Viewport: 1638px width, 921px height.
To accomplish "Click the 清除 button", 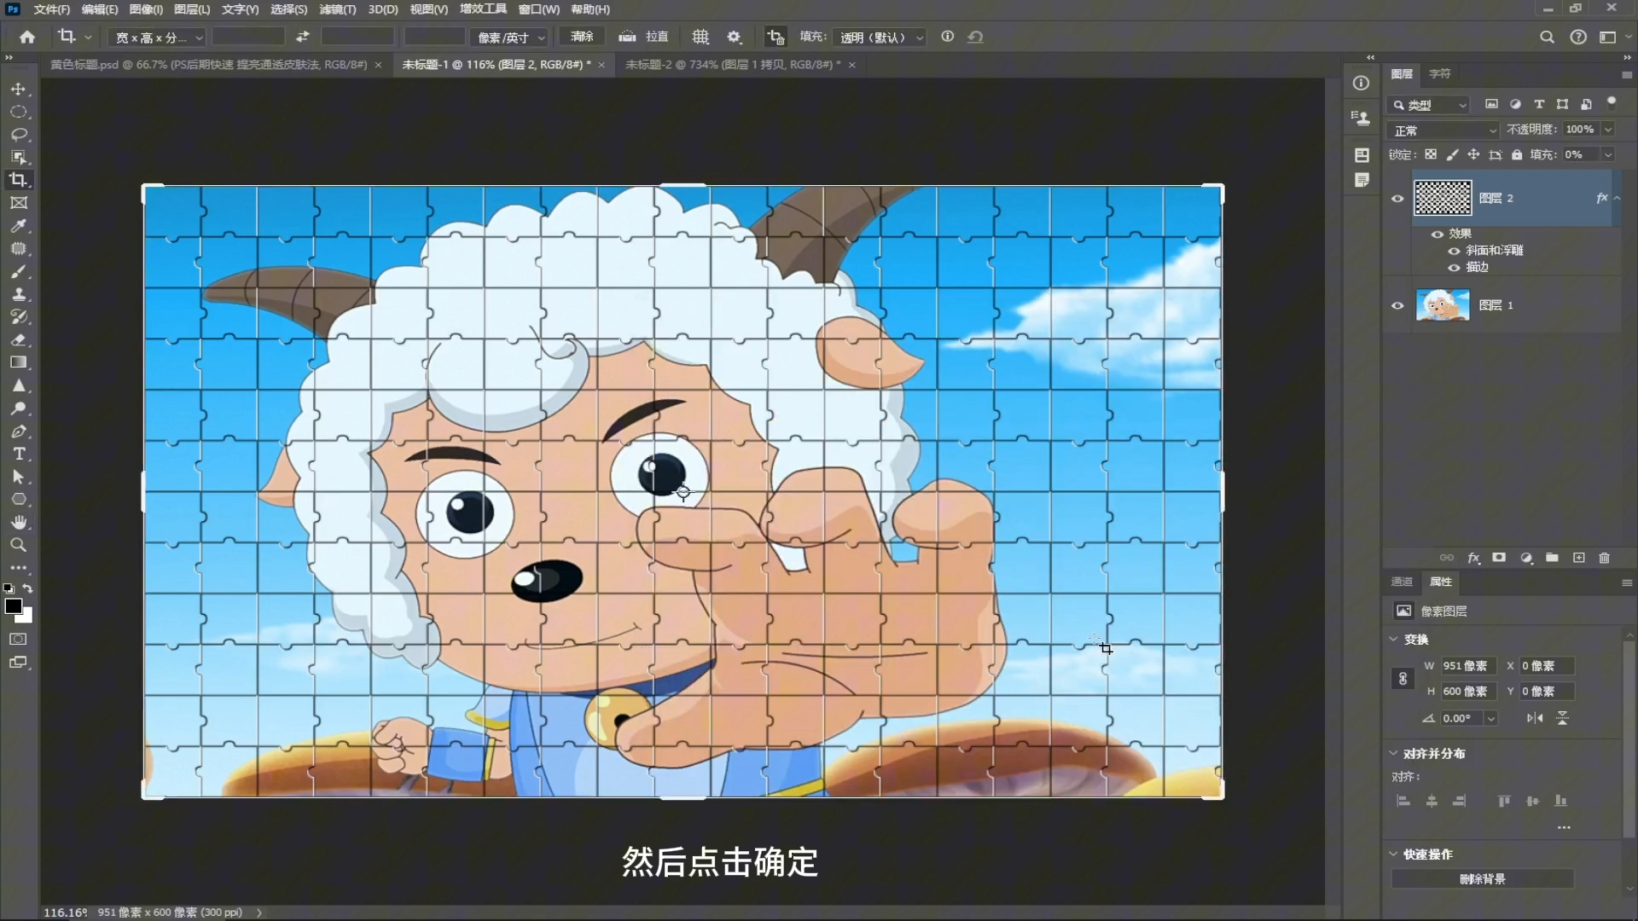I will pyautogui.click(x=582, y=37).
